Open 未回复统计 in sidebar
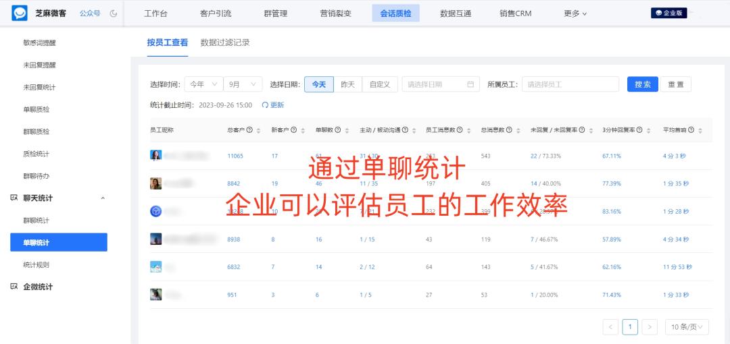This screenshot has height=344, width=730. pos(40,88)
